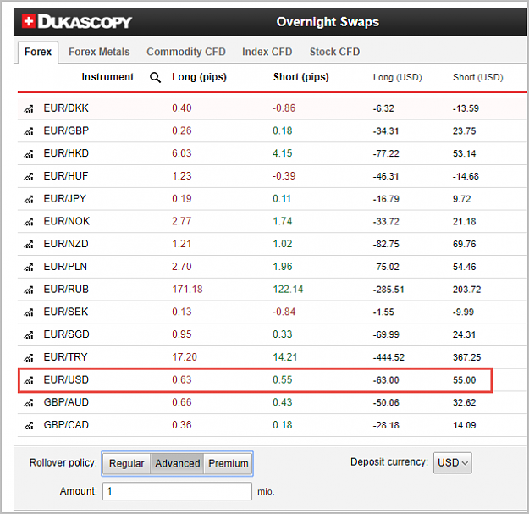This screenshot has width=529, height=514.
Task: Open the Commodity CFD tab
Action: [186, 52]
